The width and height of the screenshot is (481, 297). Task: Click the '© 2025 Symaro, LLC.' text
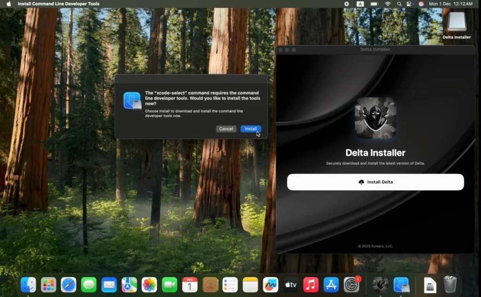click(x=375, y=246)
